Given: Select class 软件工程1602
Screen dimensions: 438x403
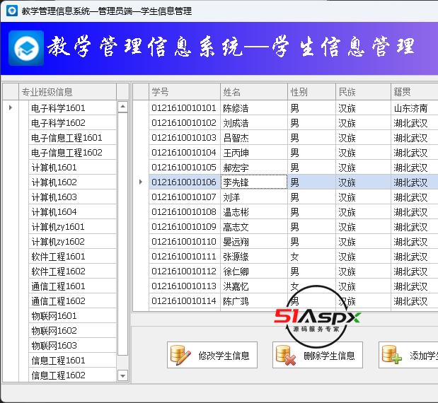Looking at the screenshot, I should click(x=72, y=271).
